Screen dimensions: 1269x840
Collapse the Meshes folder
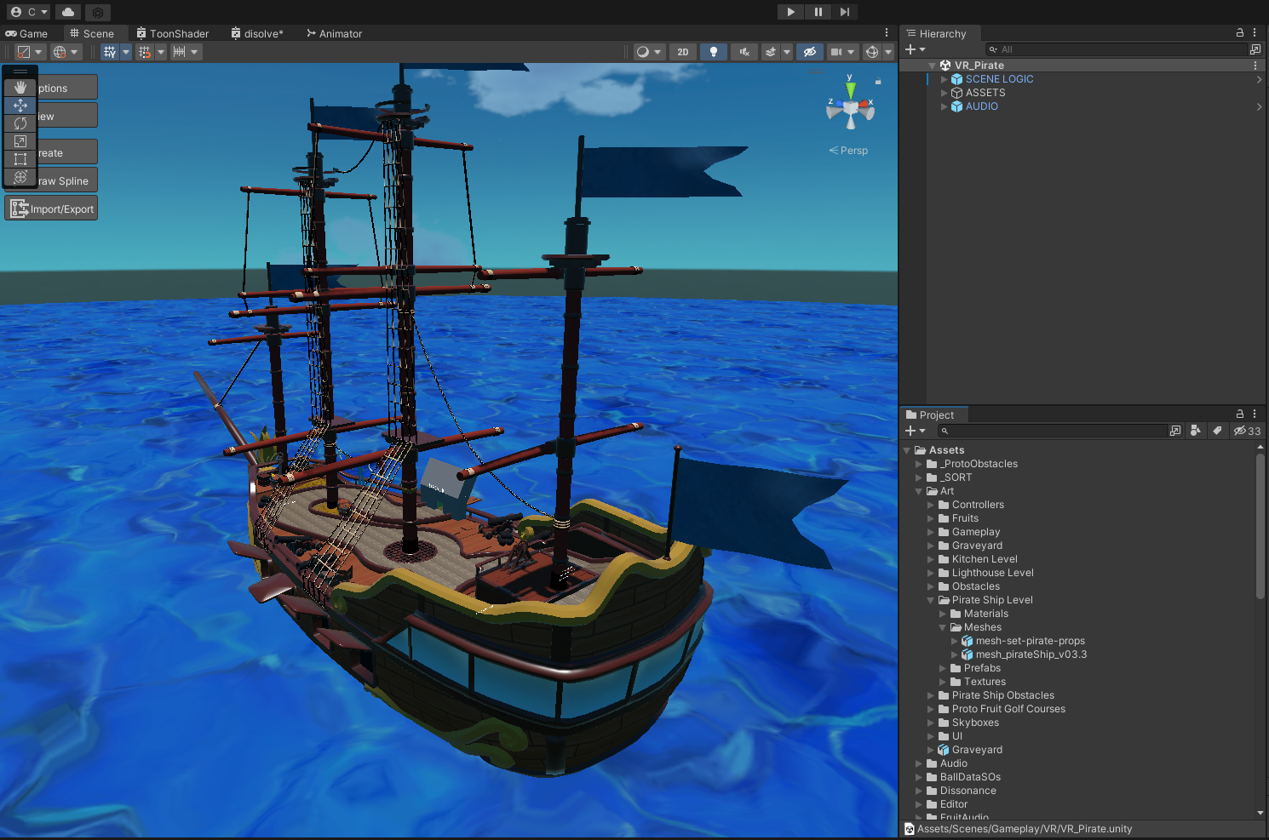[943, 627]
